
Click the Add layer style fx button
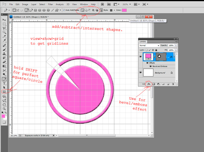coord(149,84)
